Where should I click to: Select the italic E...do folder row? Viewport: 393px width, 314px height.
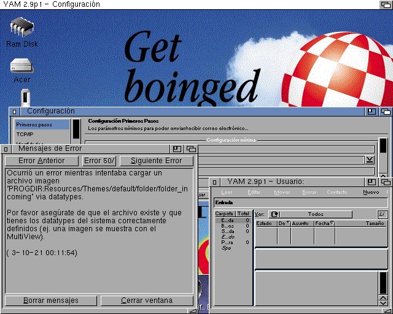tap(233, 237)
